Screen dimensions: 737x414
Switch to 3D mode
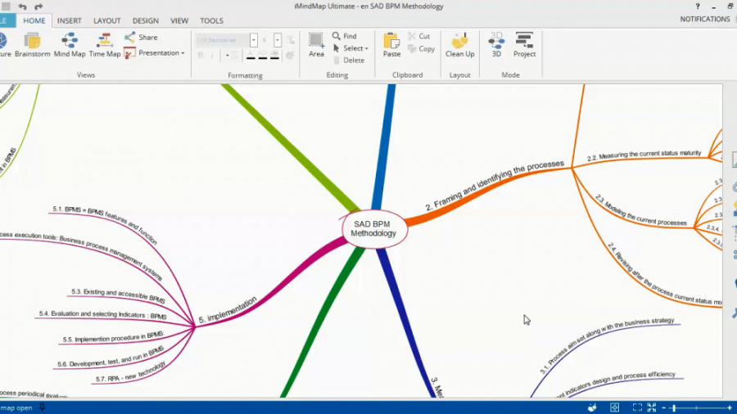pos(496,45)
